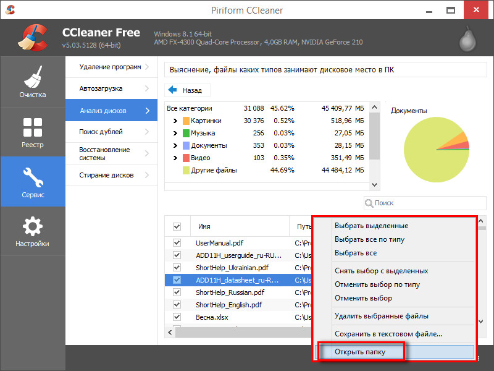Select the Все категории row
Image resolution: width=494 pixels, height=371 pixels.
point(267,108)
